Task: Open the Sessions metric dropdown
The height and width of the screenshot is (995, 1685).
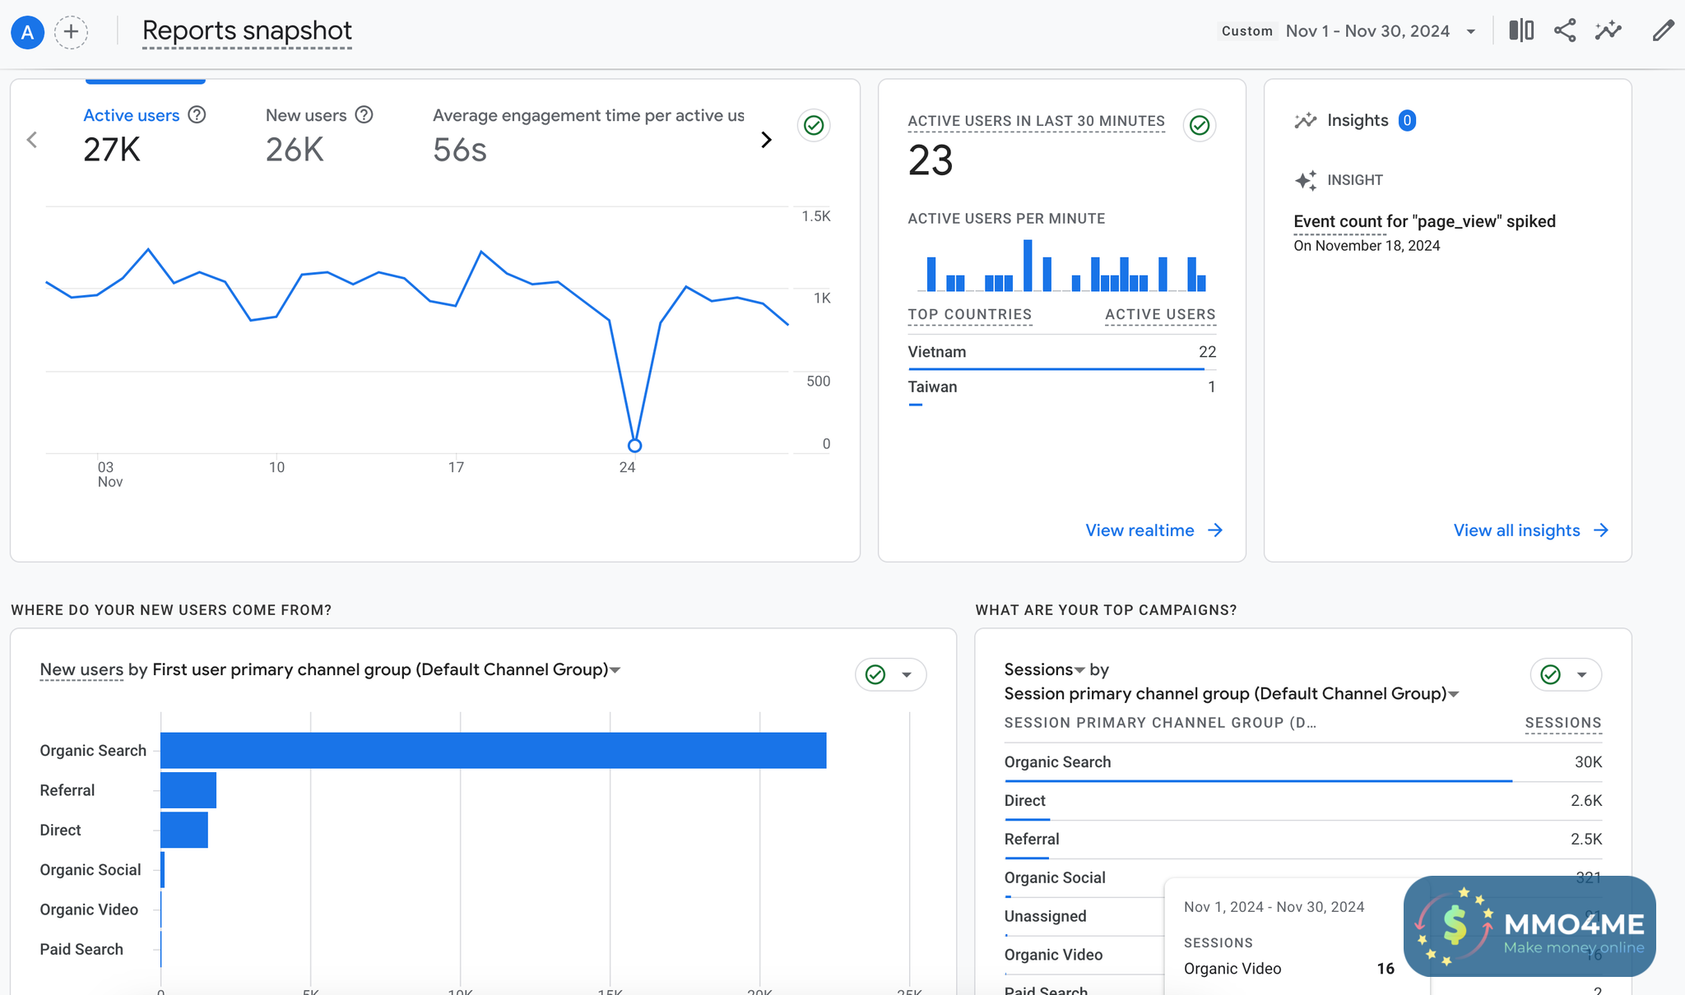Action: (x=1079, y=670)
